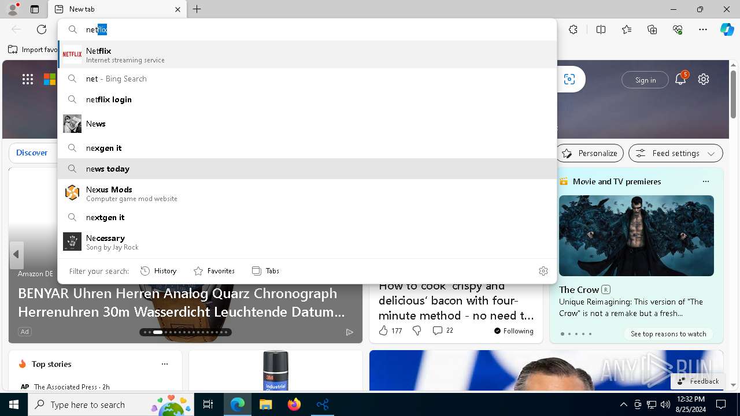The height and width of the screenshot is (416, 740).
Task: Filter the search by Tabs
Action: 265,271
